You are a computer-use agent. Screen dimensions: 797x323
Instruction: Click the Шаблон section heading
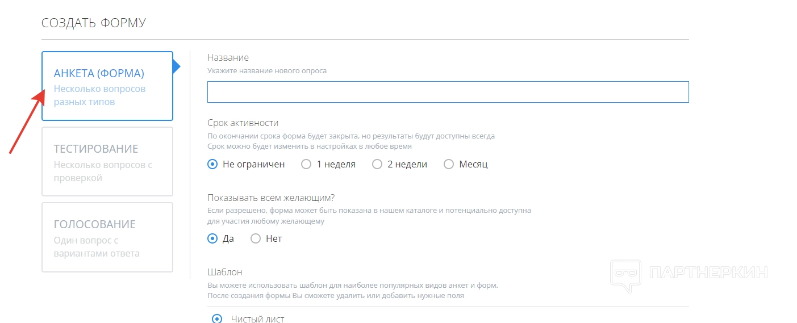[x=225, y=272]
